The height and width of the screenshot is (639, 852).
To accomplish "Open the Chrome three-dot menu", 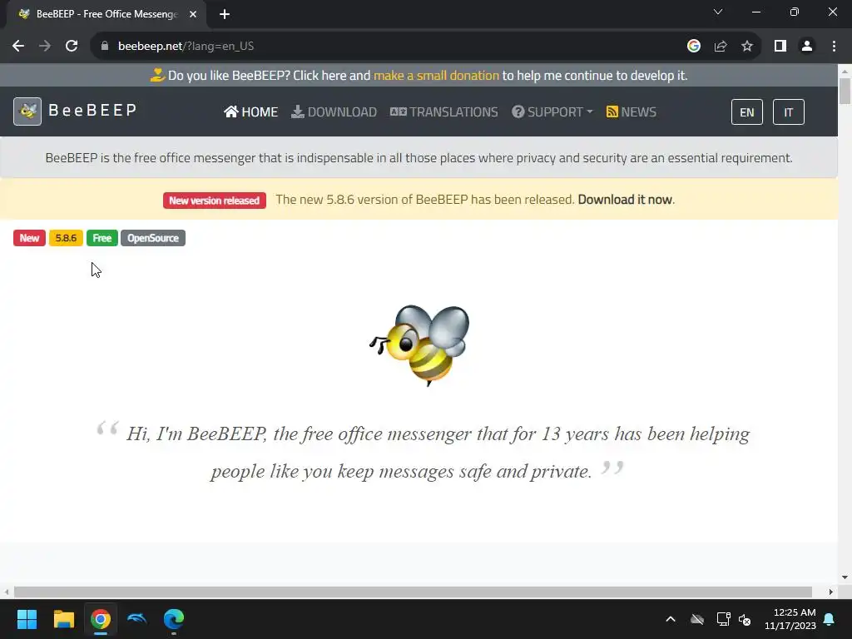I will coord(834,47).
